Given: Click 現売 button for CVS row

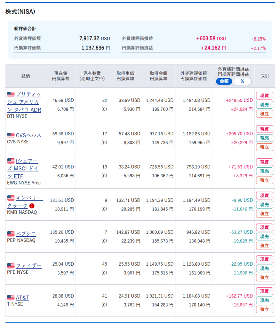Looking at the screenshot, I should click(x=265, y=138).
